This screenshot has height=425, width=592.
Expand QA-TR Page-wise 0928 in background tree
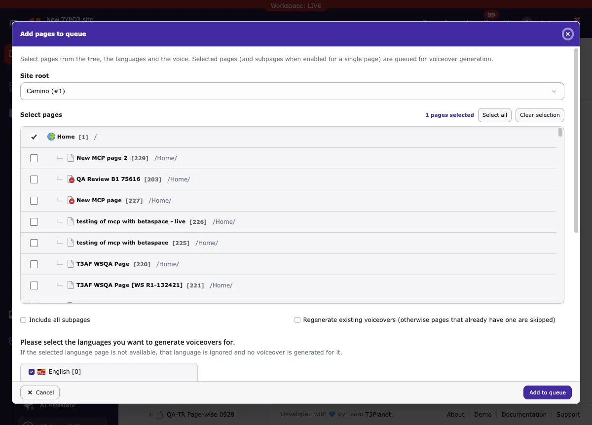click(150, 415)
